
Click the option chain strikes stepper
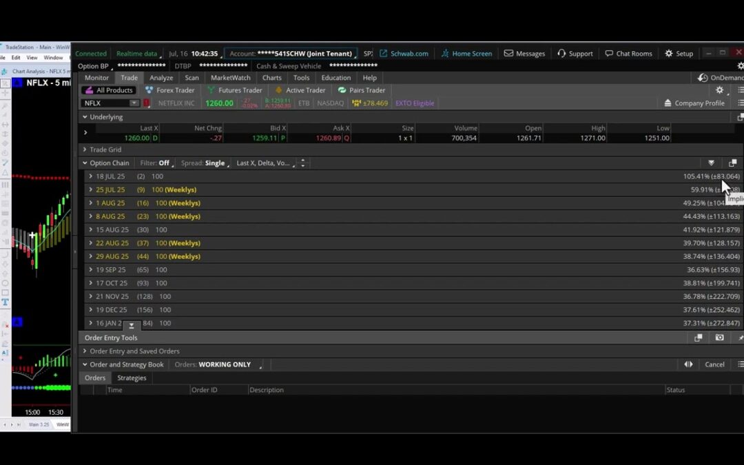pos(302,163)
